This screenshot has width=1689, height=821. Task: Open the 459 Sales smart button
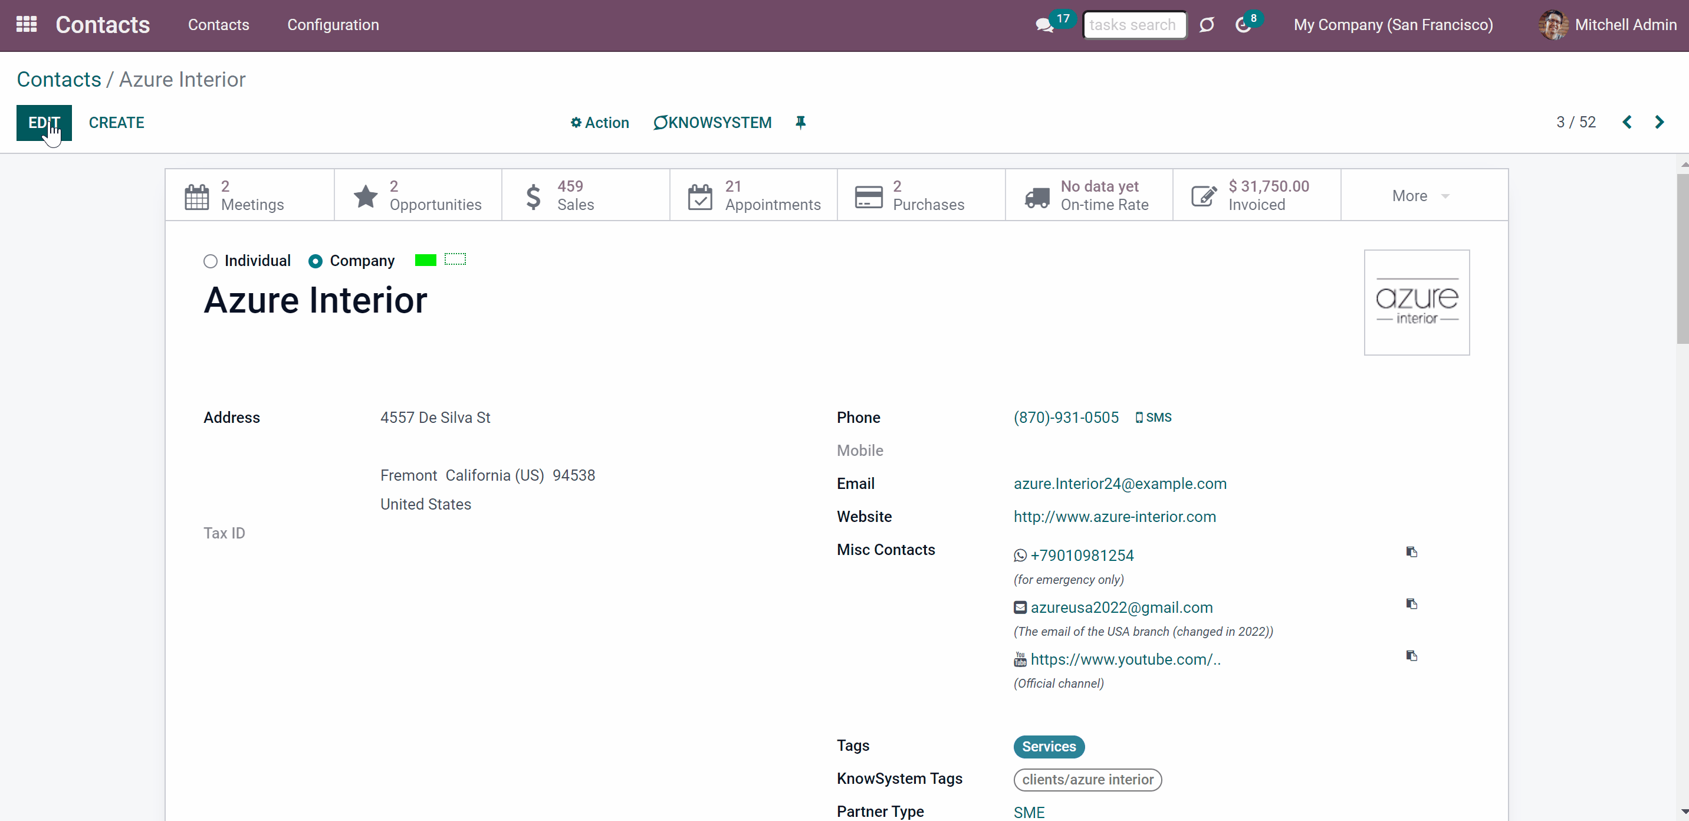point(586,195)
